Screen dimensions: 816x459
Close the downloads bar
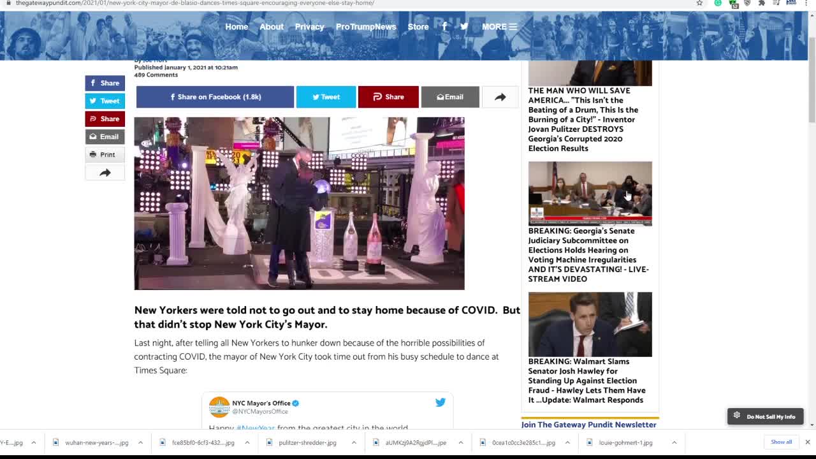[807, 442]
